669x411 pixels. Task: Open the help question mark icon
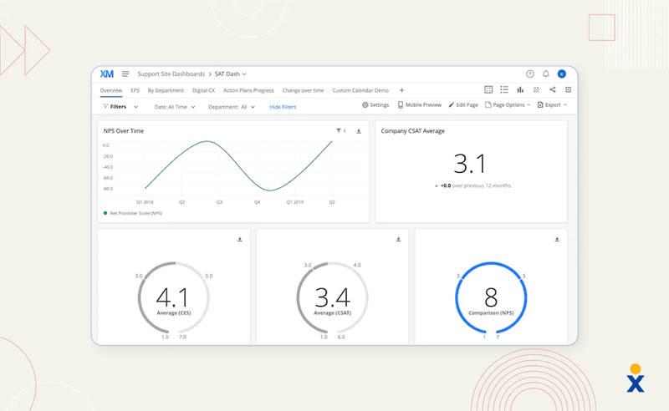click(530, 74)
